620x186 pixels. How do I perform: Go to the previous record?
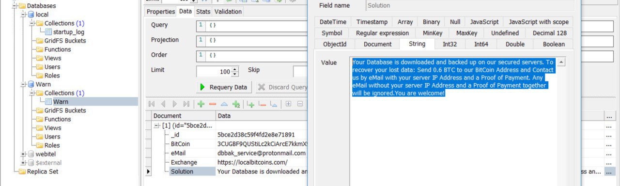tap(163, 104)
